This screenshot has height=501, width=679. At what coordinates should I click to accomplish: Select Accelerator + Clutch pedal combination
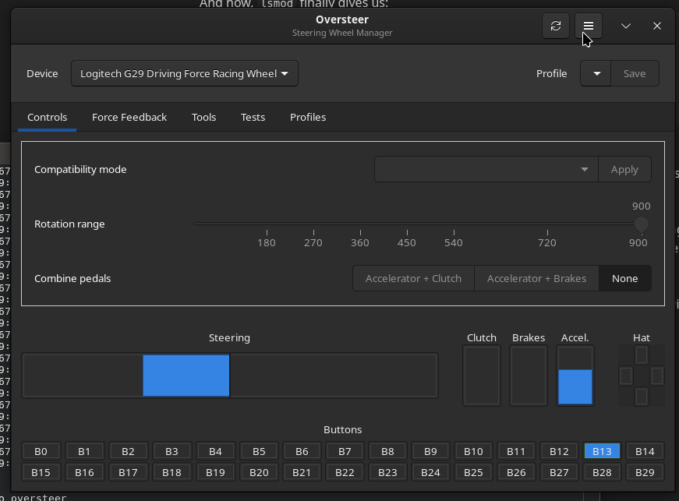pos(413,278)
